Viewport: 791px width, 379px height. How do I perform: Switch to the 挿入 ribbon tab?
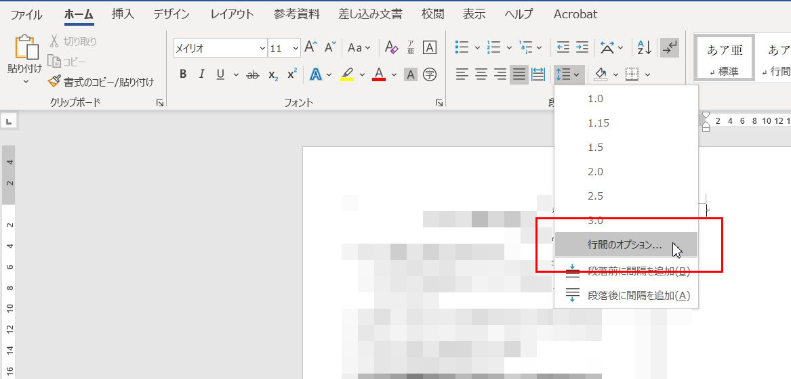[x=123, y=14]
